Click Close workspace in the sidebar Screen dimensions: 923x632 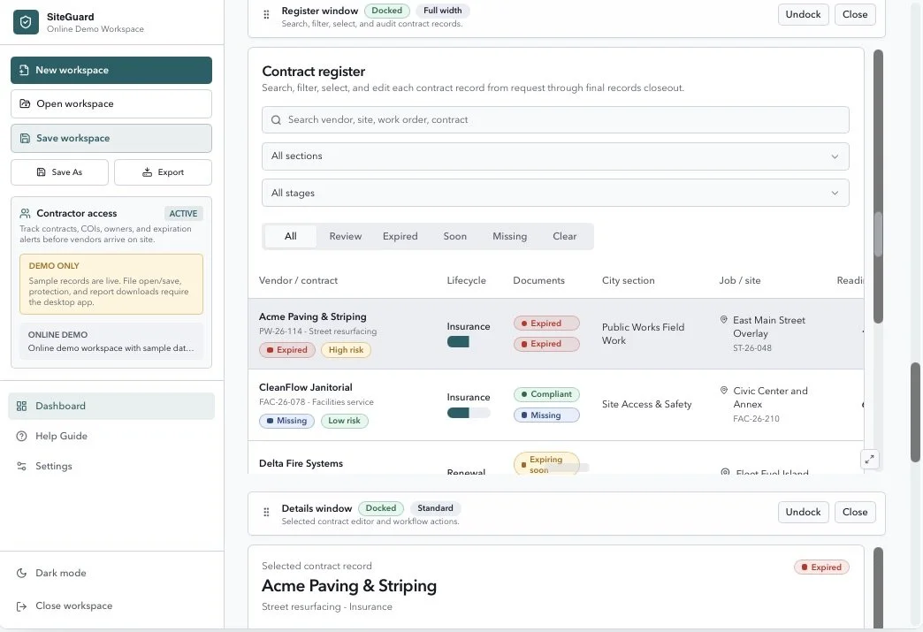(x=111, y=606)
